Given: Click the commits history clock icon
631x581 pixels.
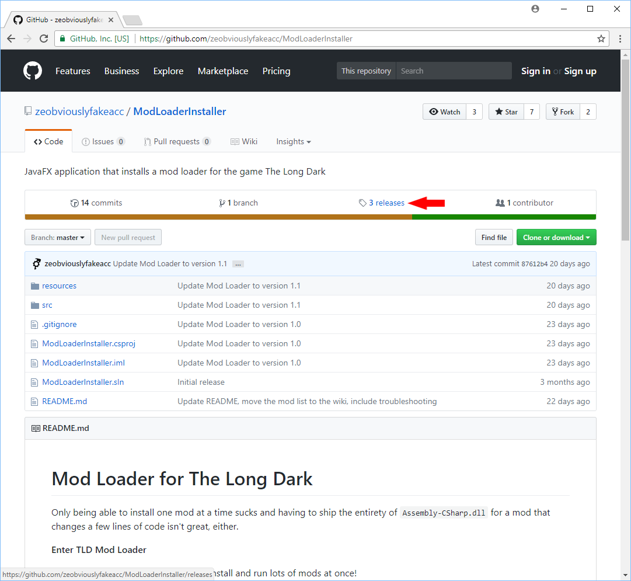Looking at the screenshot, I should pyautogui.click(x=75, y=203).
